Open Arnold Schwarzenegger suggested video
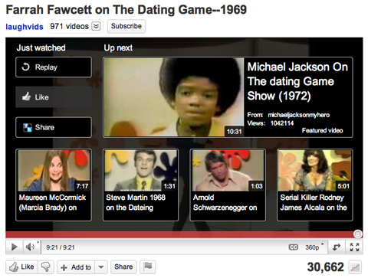Image resolution: width=368 pixels, height=278 pixels. (228, 185)
